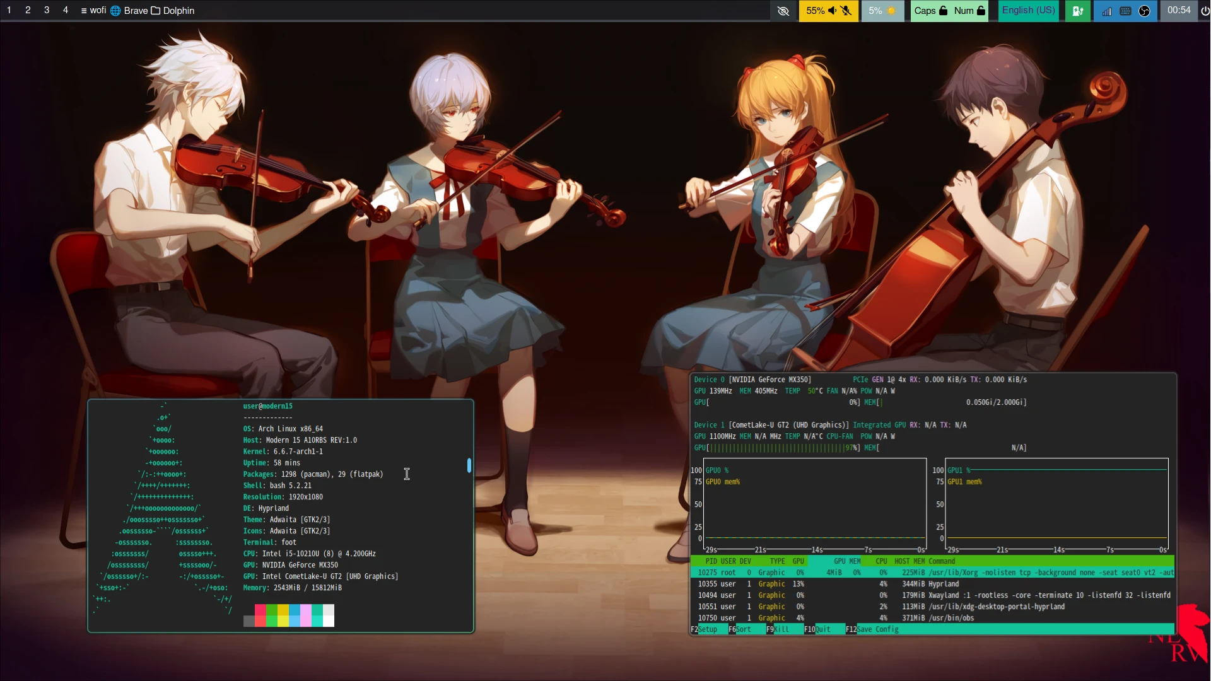Screen dimensions: 1211x681
Task: Click the Shell: bash 5.2.21 line
Action: [278, 486]
